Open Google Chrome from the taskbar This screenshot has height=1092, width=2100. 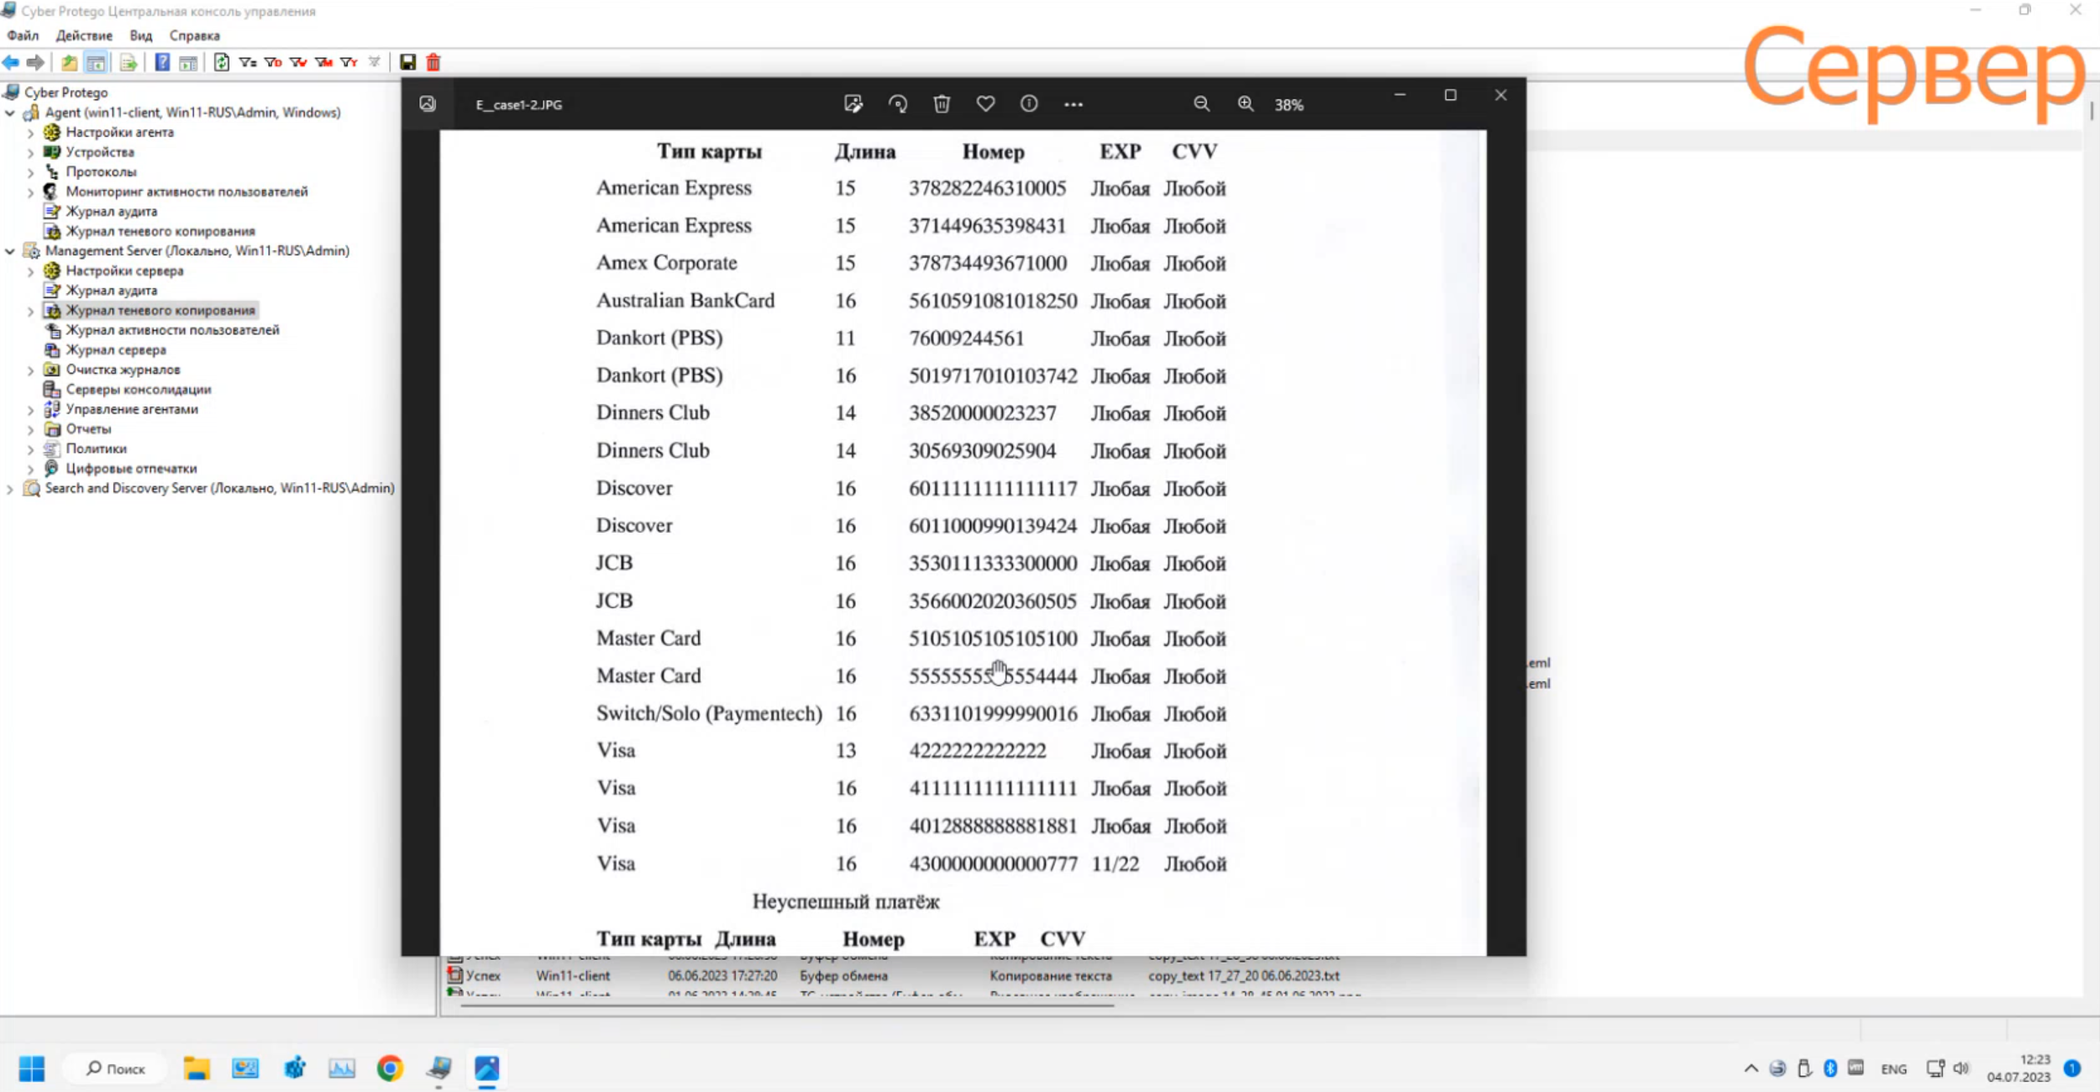click(x=390, y=1068)
